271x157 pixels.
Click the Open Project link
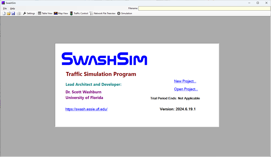pyautogui.click(x=186, y=89)
